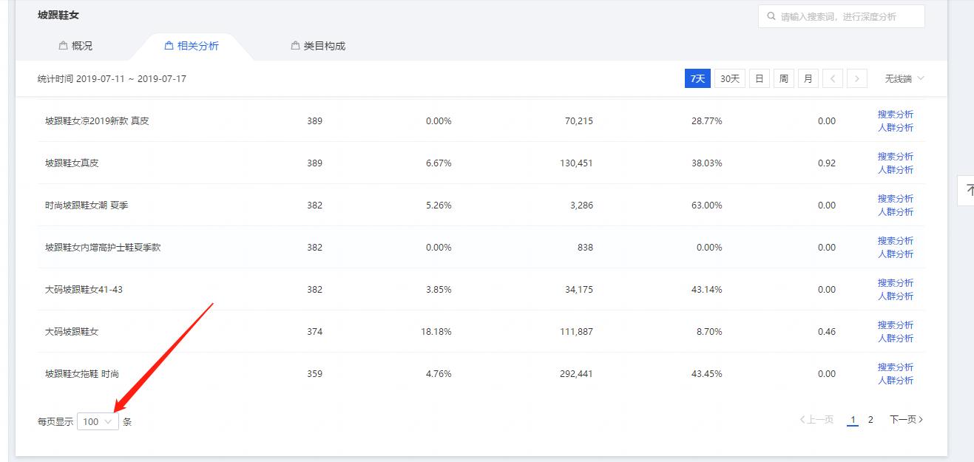Open 搜索分析 for 坡跟鞋女真皮

coord(895,157)
